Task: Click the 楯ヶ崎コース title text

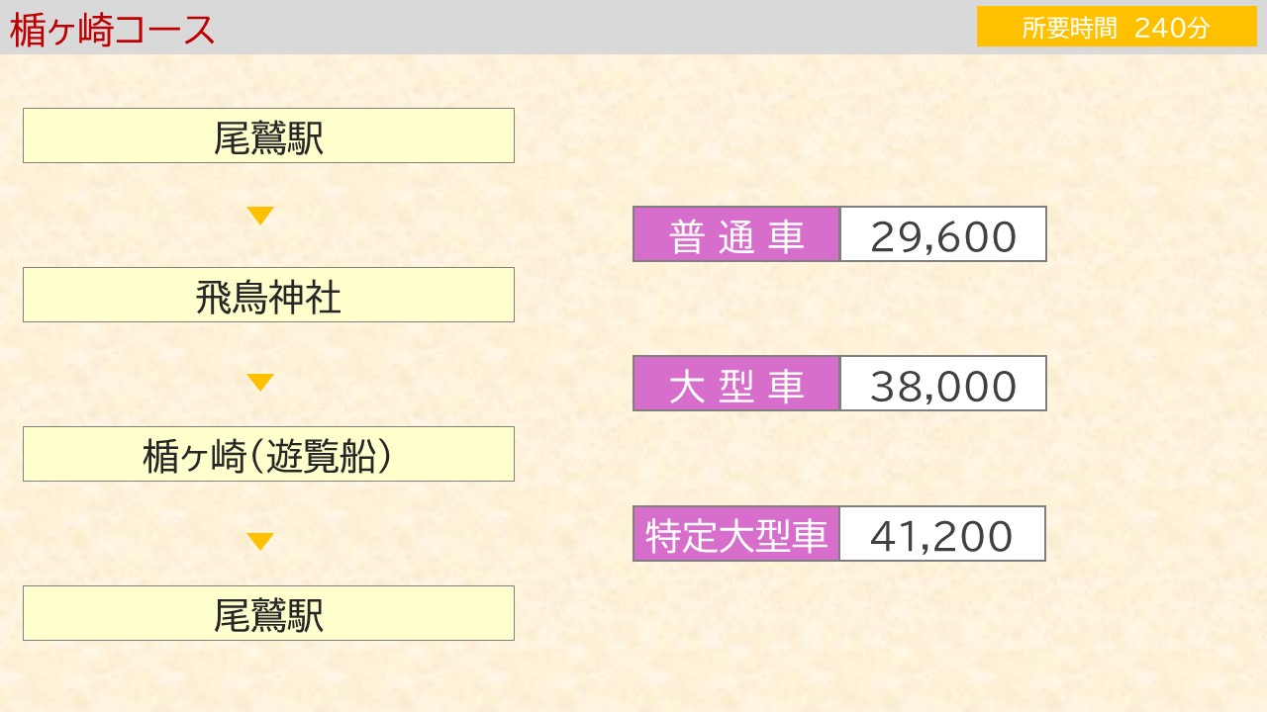Action: [x=112, y=30]
